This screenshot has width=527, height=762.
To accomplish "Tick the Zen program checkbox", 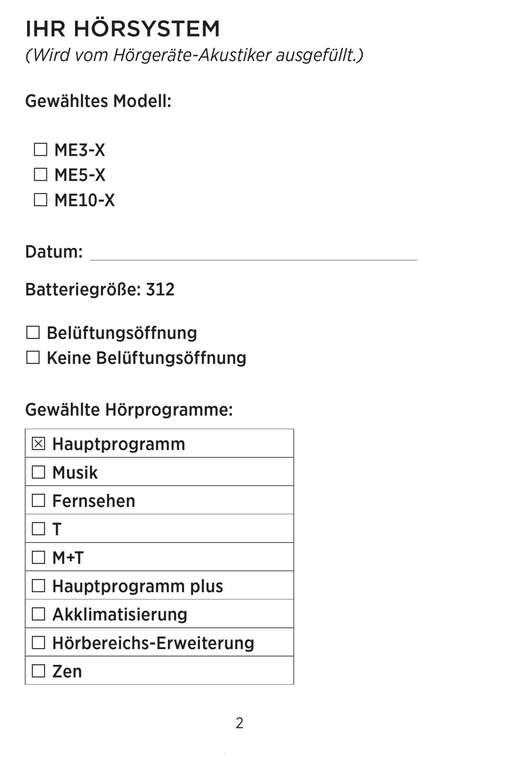I will pos(38,670).
